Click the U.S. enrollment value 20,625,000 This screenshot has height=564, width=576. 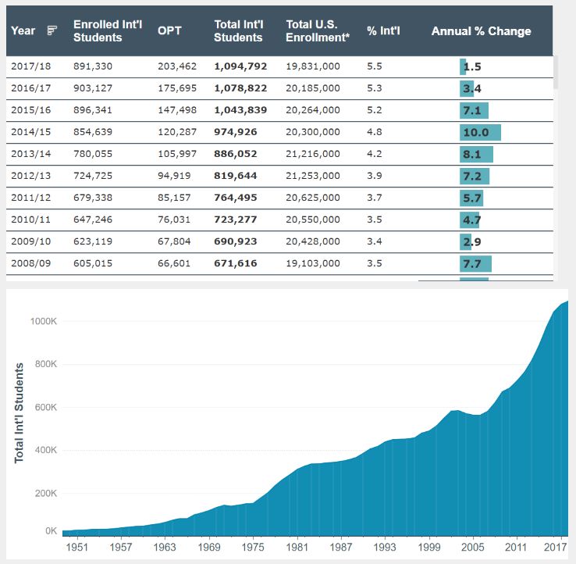(x=313, y=198)
